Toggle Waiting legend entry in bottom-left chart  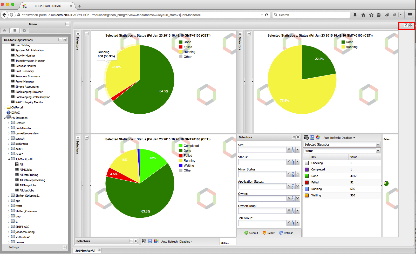click(187, 166)
